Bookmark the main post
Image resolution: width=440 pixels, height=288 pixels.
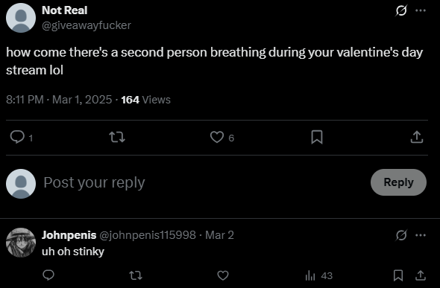tap(317, 137)
